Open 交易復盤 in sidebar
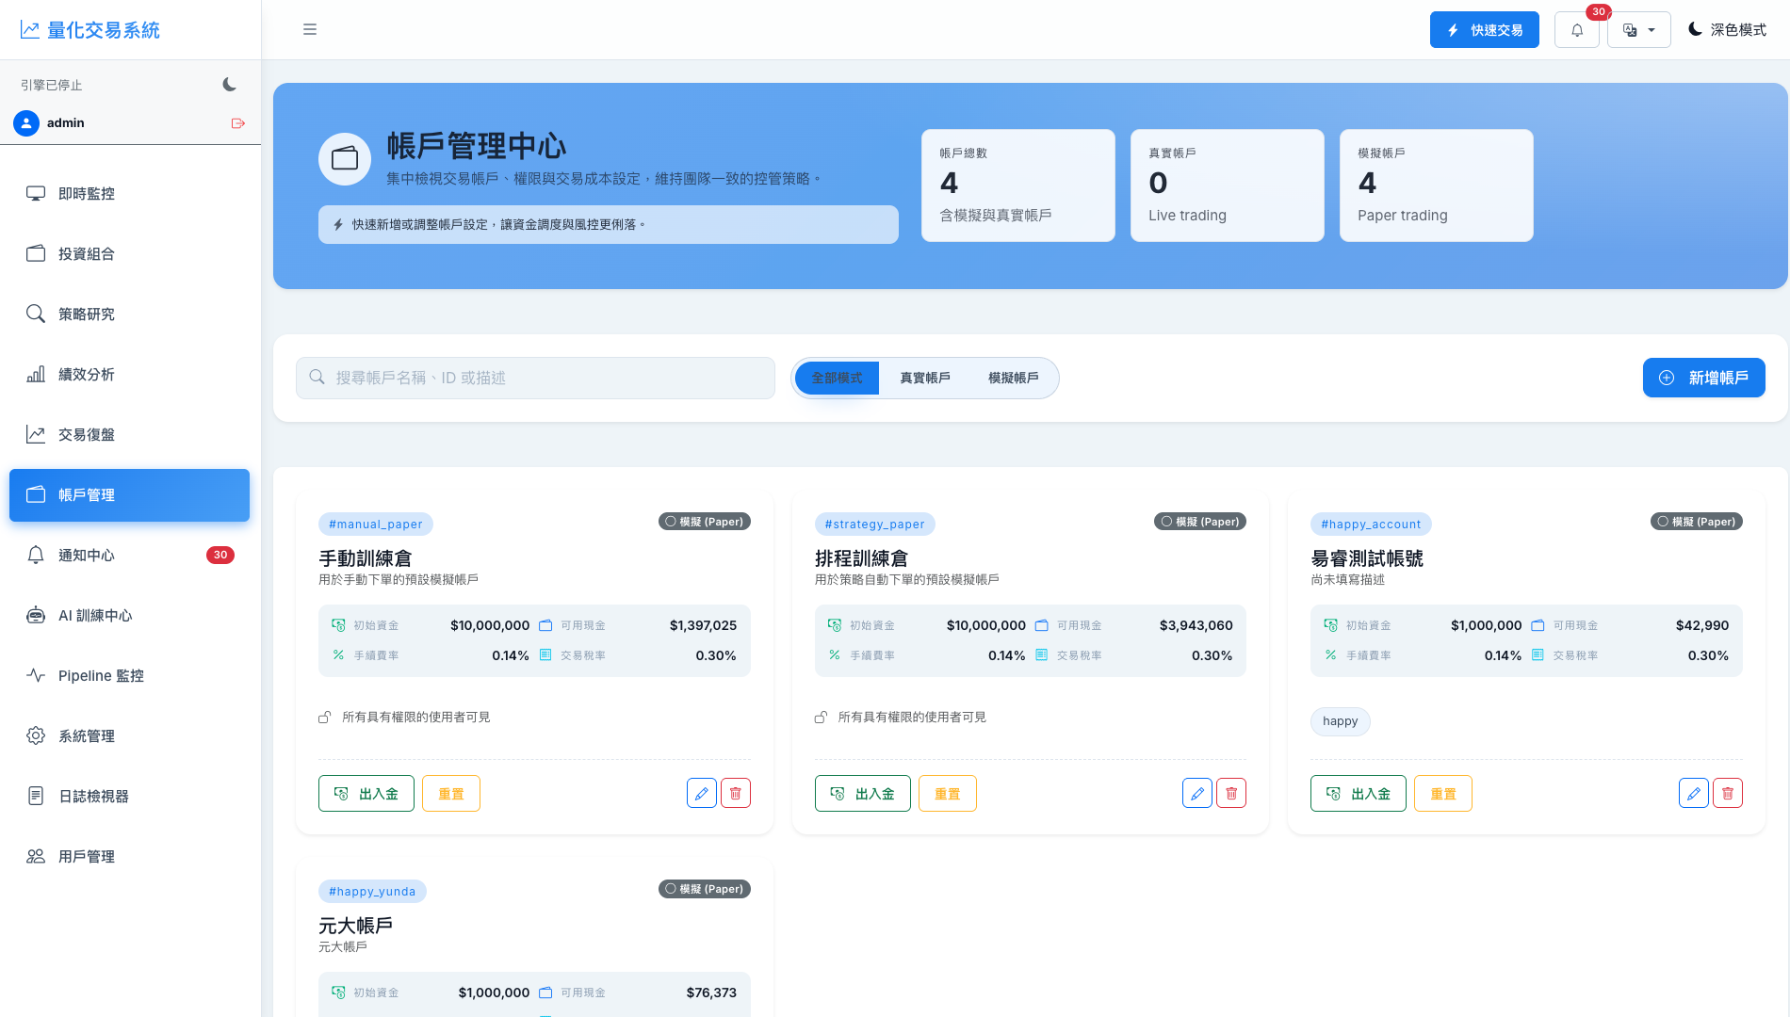 click(x=129, y=435)
